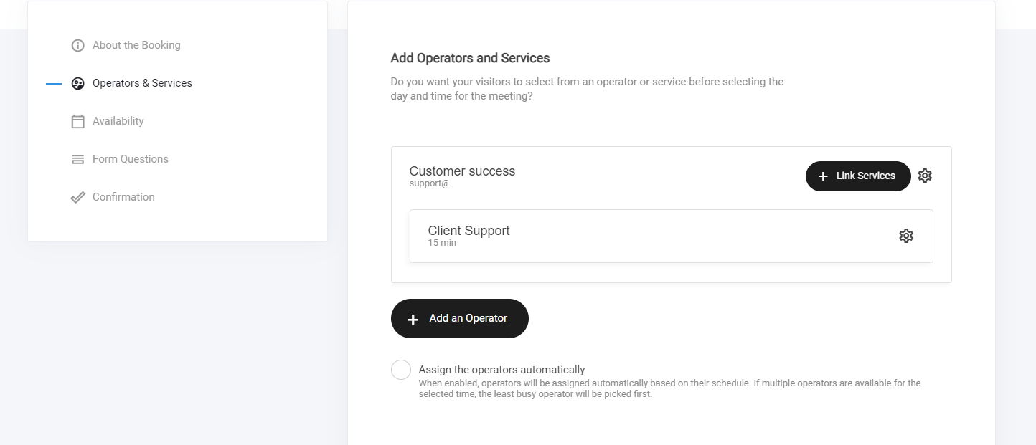Open settings gear for Customer success operator
The width and height of the screenshot is (1036, 445).
point(925,176)
